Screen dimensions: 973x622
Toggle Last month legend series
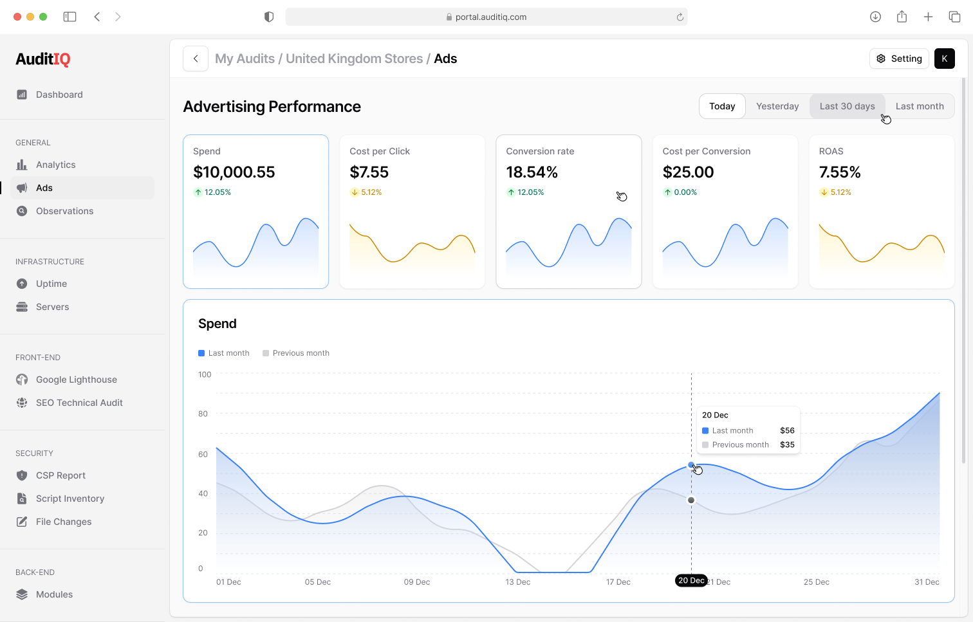coord(224,353)
